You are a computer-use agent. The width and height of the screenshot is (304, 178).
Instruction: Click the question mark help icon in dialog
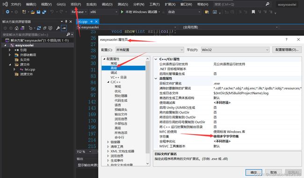tap(286, 40)
